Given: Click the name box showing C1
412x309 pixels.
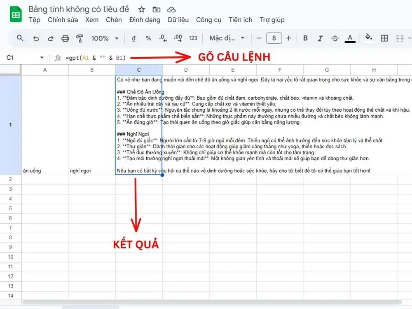Looking at the screenshot, I should tap(10, 58).
